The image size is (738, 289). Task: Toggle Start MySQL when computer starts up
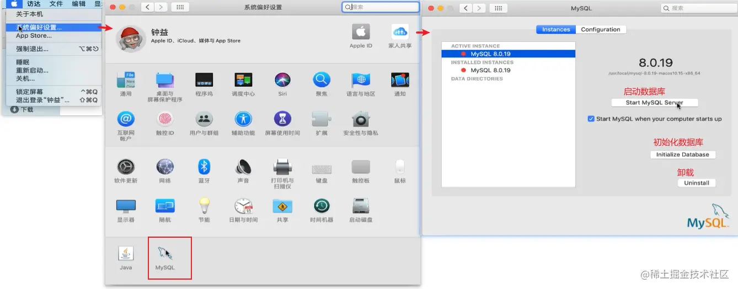click(x=591, y=119)
